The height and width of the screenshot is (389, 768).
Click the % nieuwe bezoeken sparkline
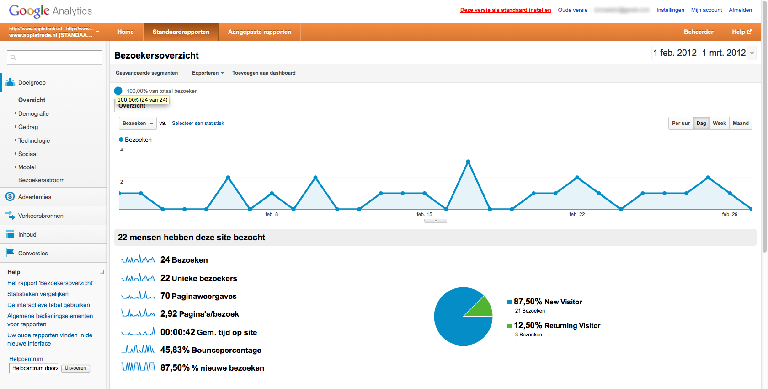point(138,367)
